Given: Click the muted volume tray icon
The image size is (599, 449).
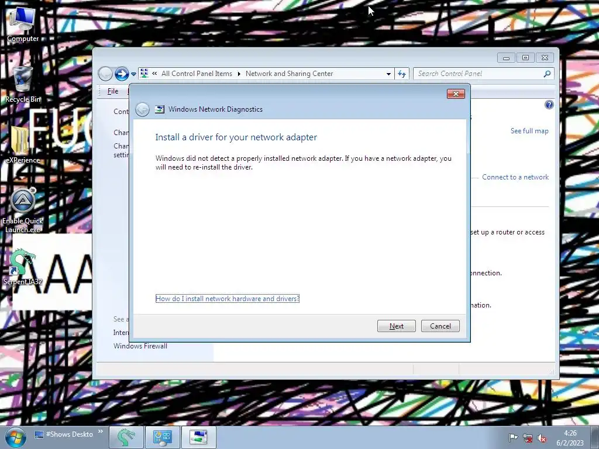Looking at the screenshot, I should 541,438.
